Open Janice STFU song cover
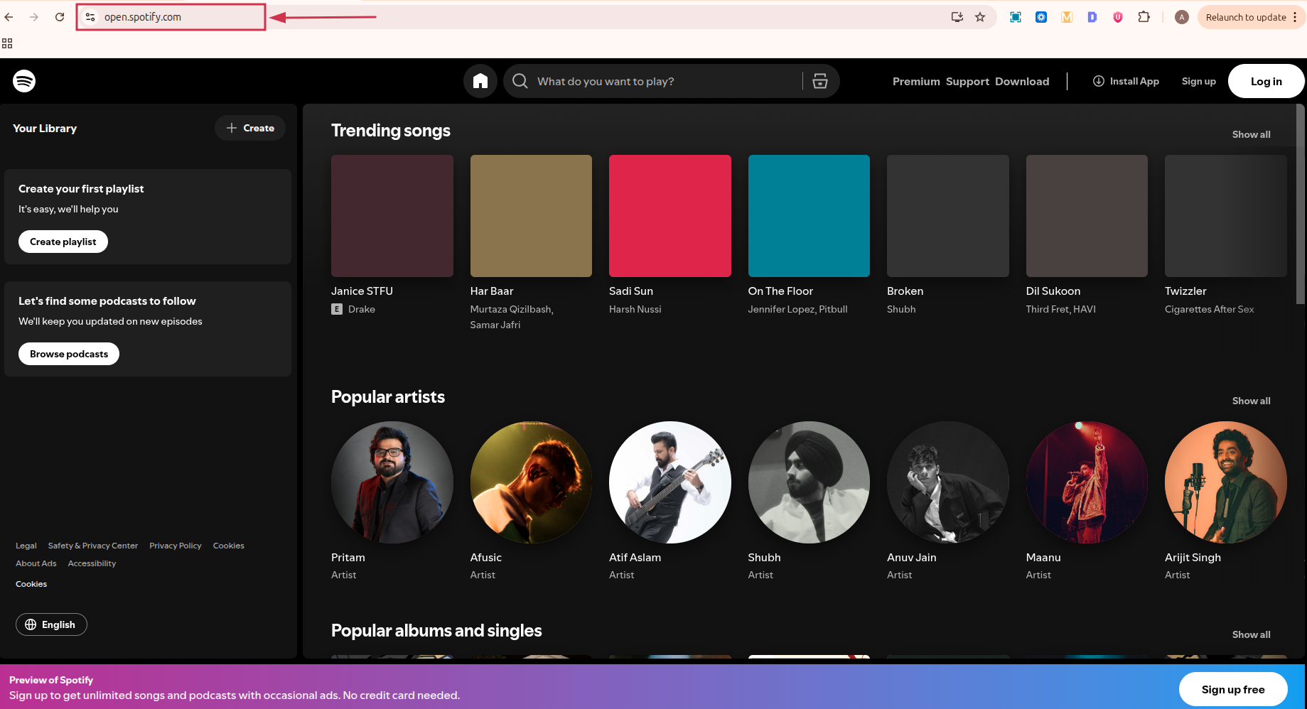The width and height of the screenshot is (1307, 709). tap(392, 216)
